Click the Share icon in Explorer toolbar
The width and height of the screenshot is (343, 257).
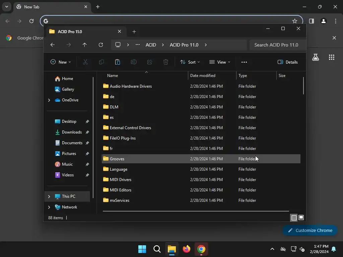pyautogui.click(x=150, y=62)
